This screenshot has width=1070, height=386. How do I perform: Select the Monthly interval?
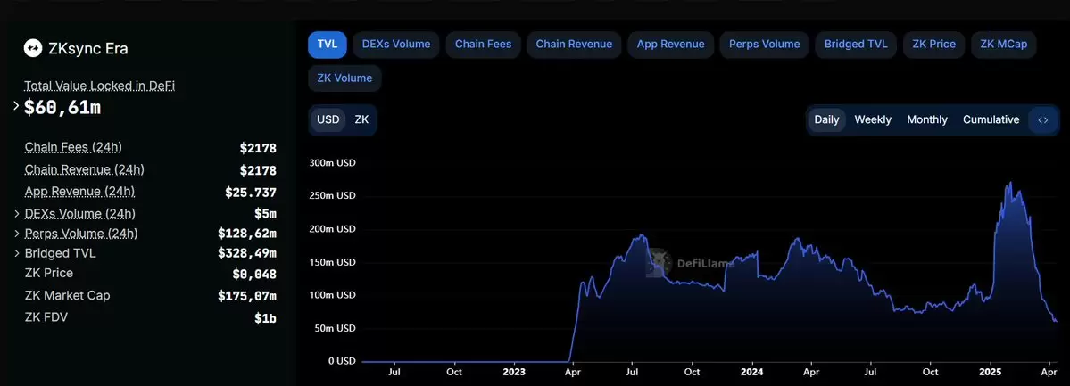(926, 120)
